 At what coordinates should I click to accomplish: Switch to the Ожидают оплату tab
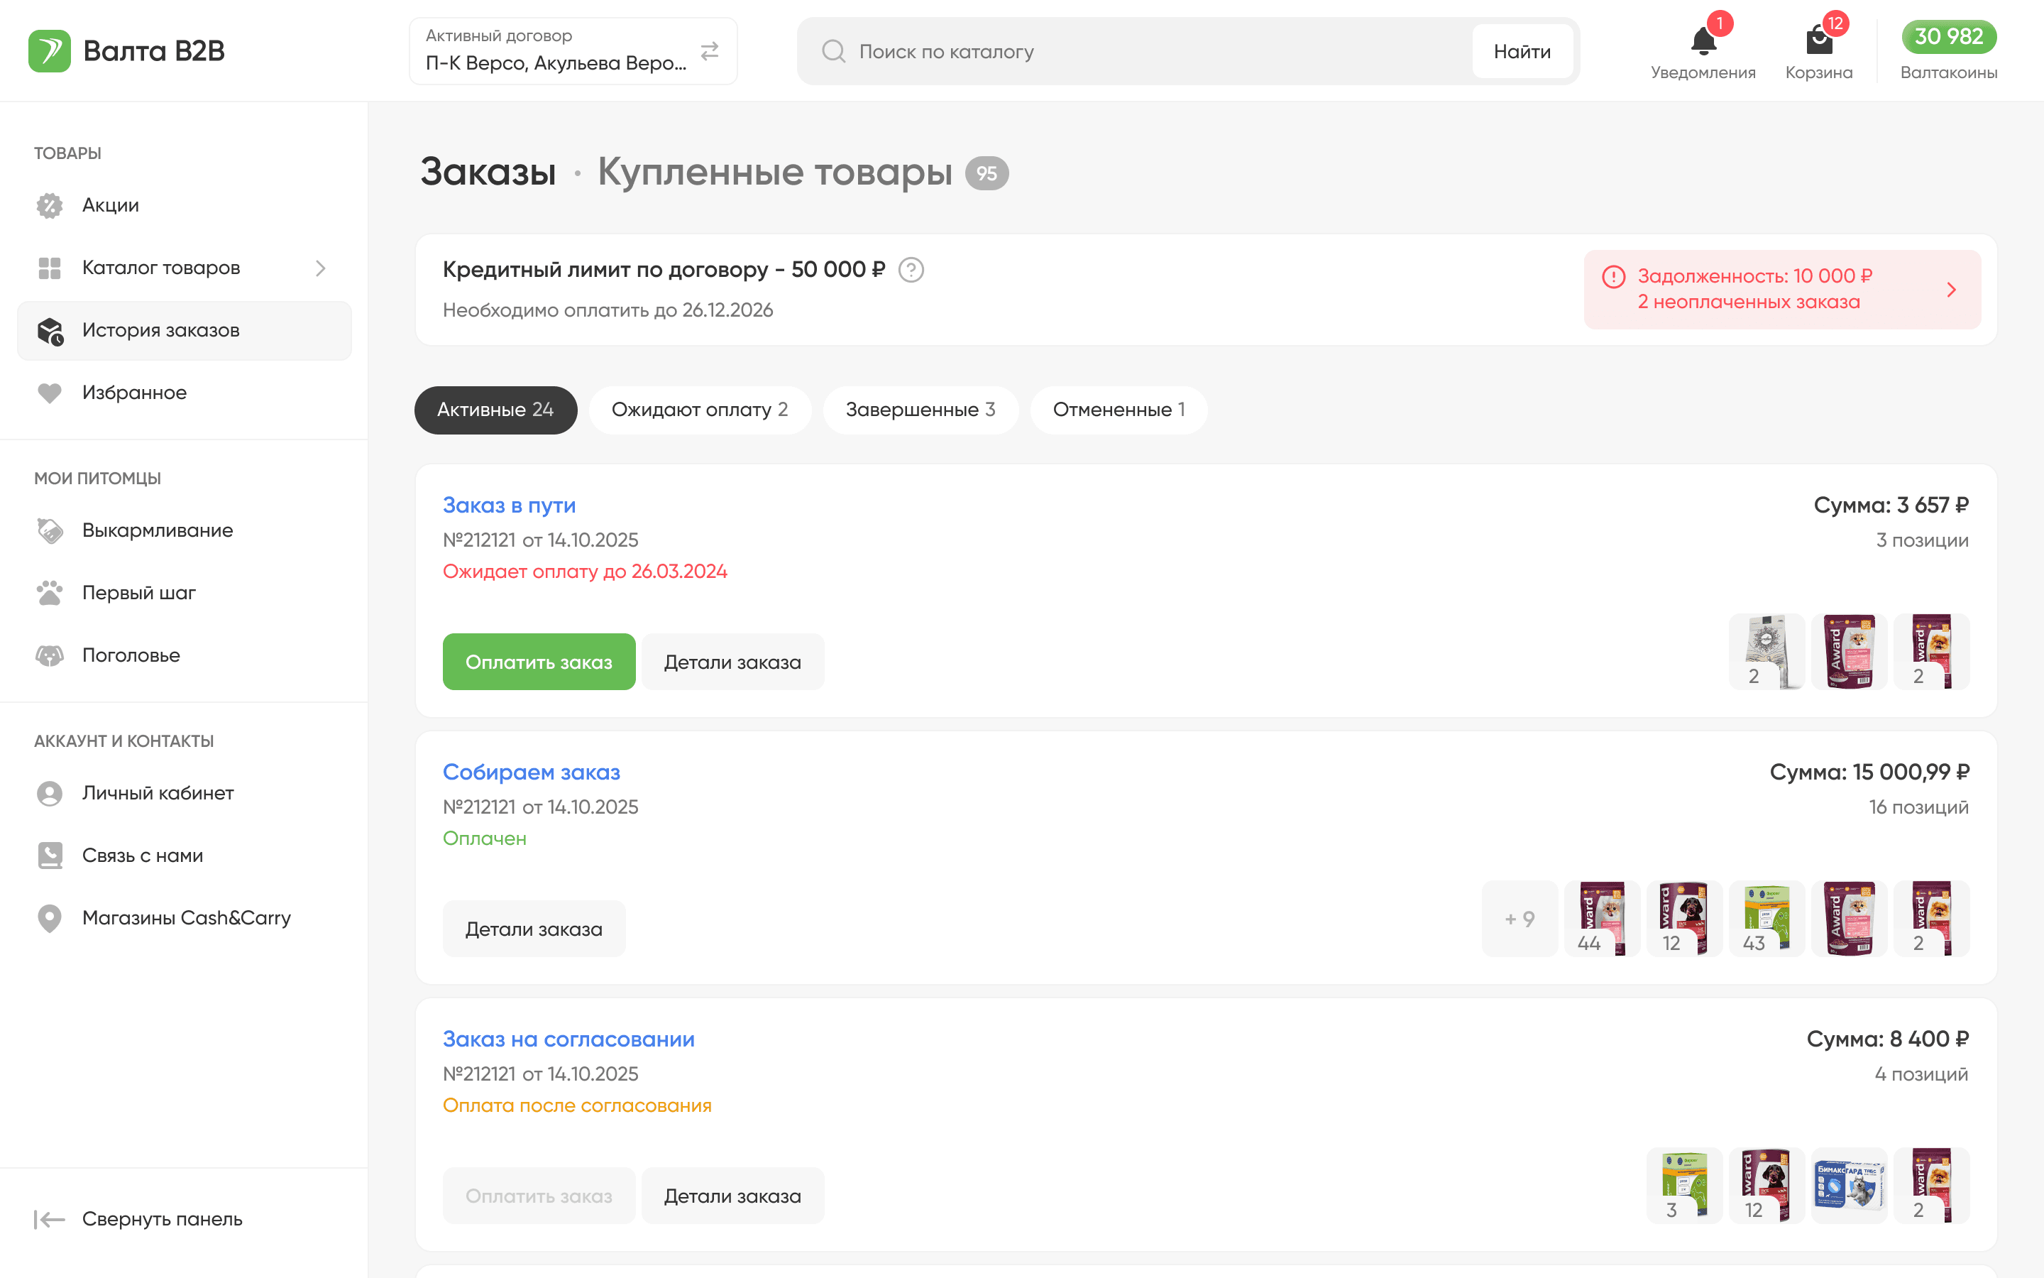pos(699,410)
